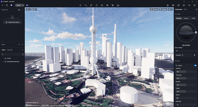Click the sun position dial handle

tap(196, 32)
